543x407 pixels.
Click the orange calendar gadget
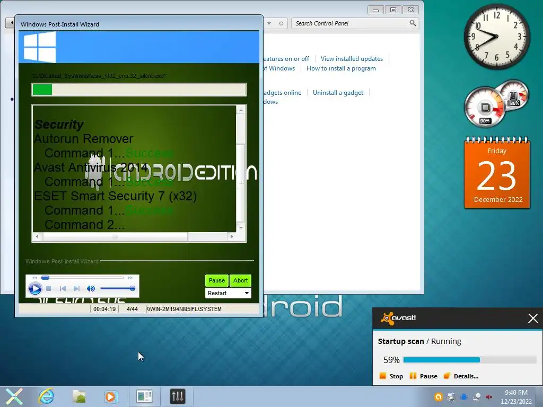[497, 172]
